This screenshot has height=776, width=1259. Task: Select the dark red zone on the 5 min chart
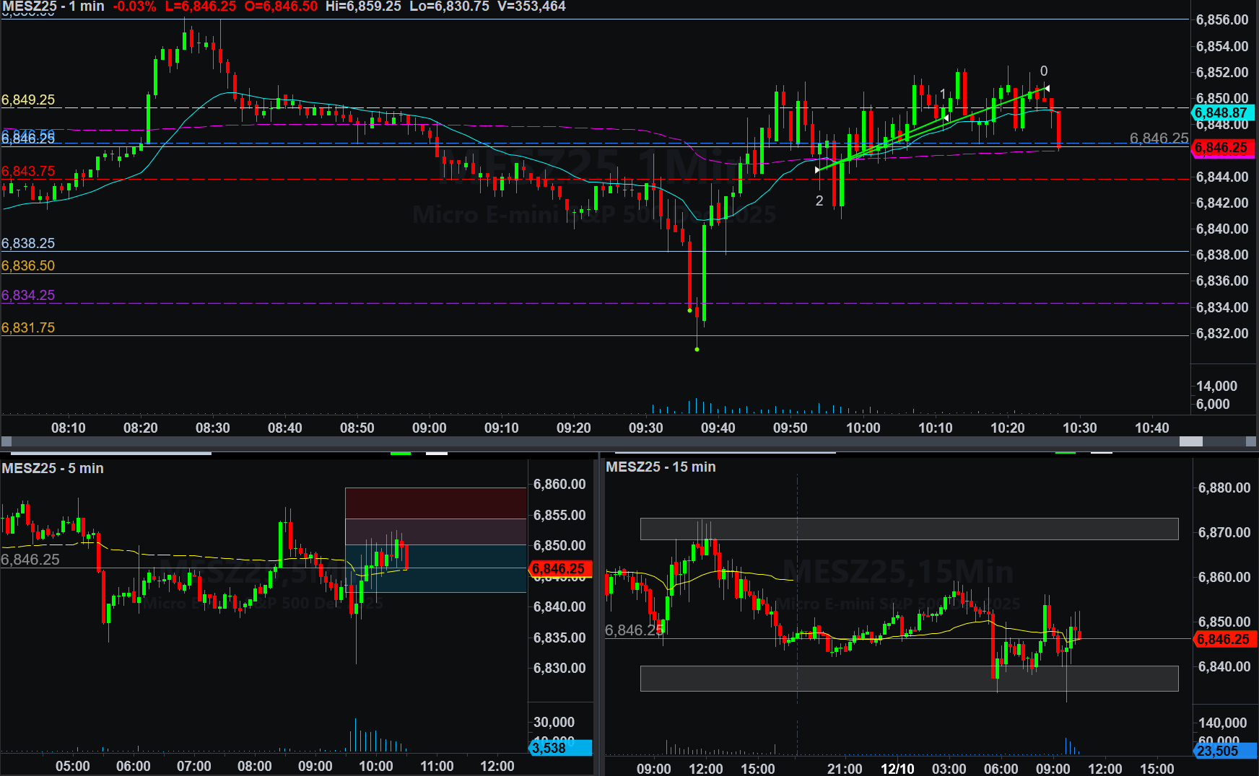(x=435, y=503)
